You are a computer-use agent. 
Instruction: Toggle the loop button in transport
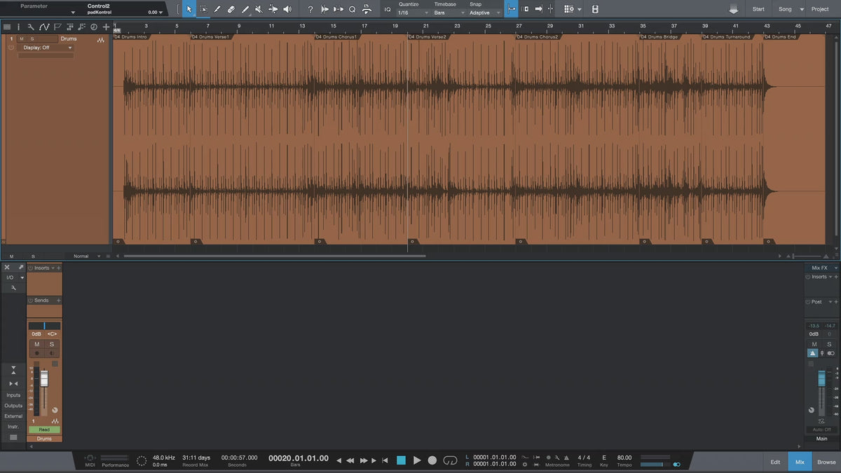pos(451,460)
